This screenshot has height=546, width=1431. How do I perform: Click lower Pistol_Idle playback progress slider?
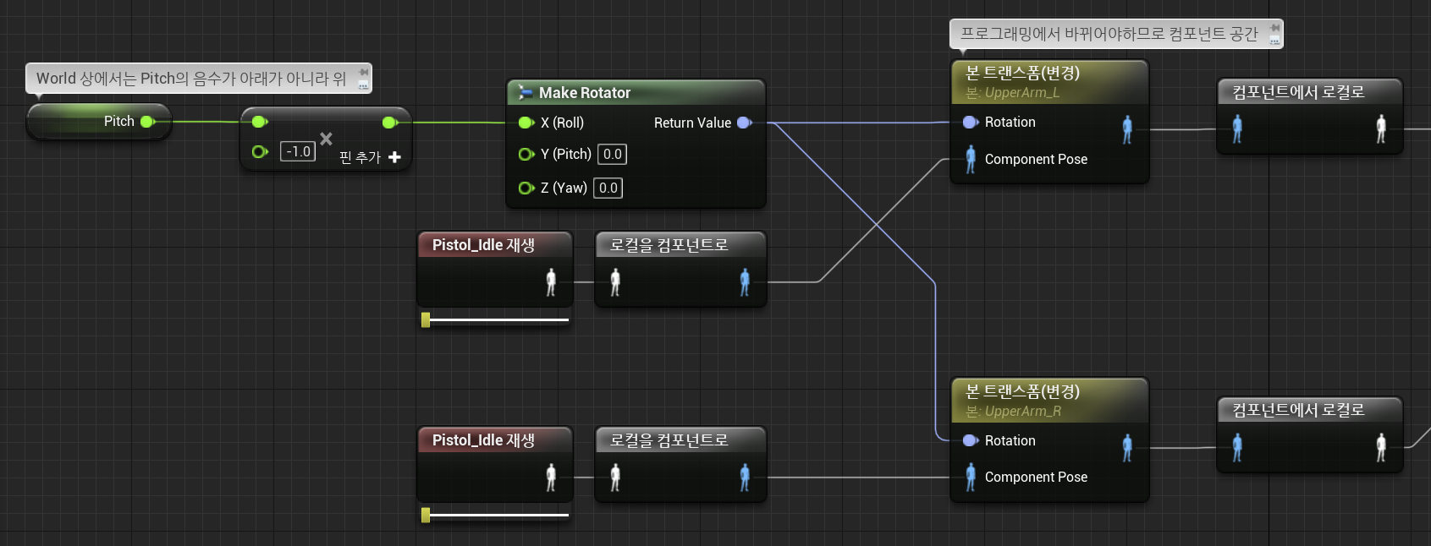(495, 515)
